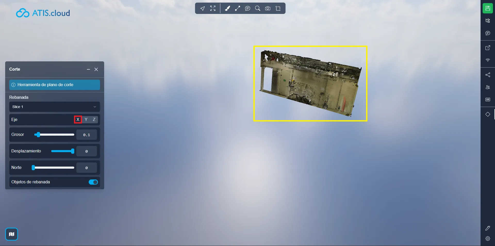
Task: Open the map button at bottom left
Action: tap(12, 234)
